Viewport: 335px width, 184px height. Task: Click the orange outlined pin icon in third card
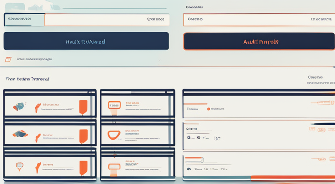19,166
